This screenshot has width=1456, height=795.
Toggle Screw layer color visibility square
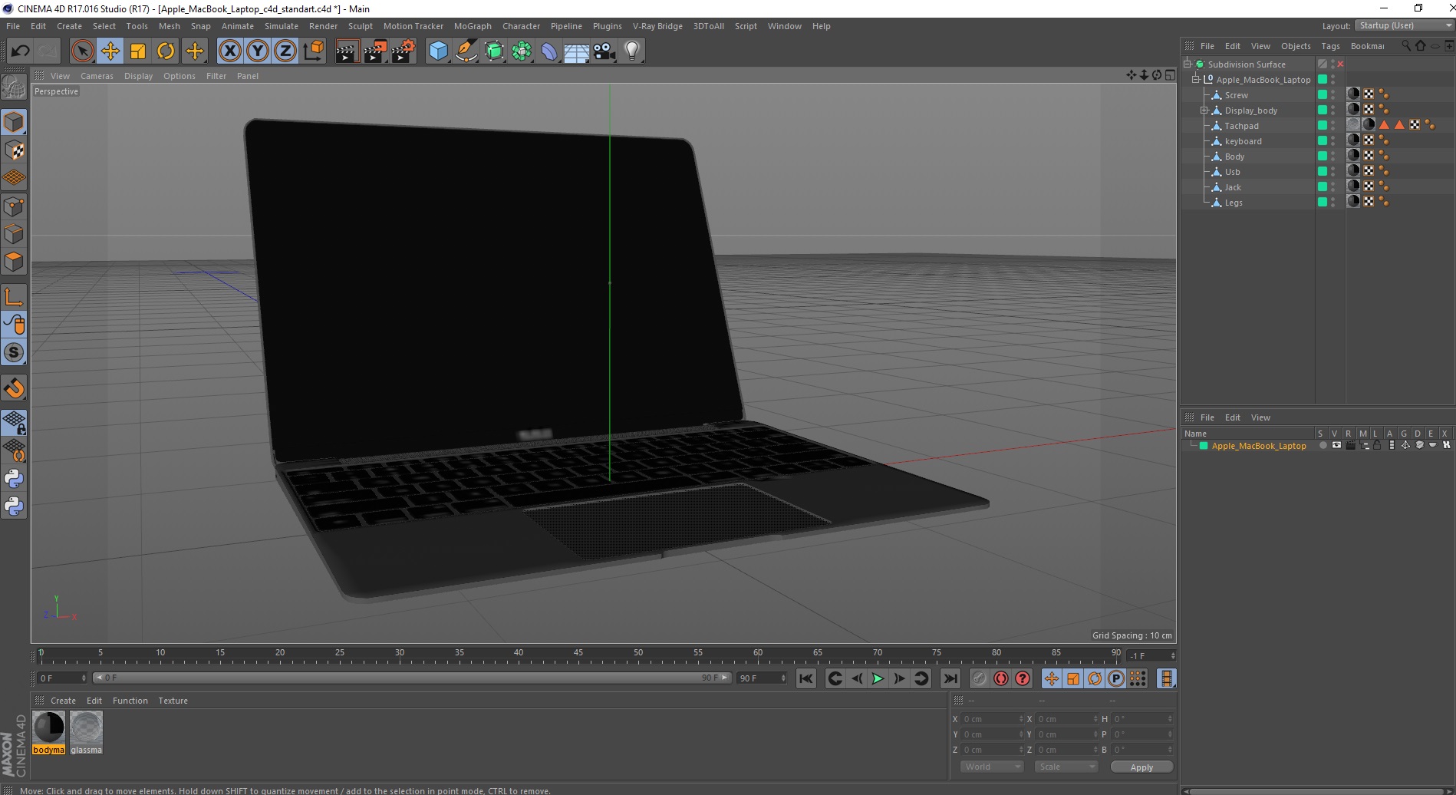click(1323, 94)
